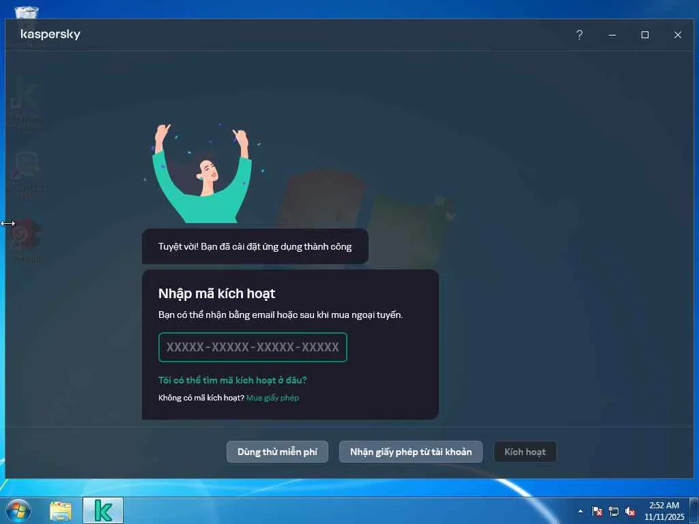Select Kaspersky taskbar button
699x524 pixels.
tap(103, 510)
